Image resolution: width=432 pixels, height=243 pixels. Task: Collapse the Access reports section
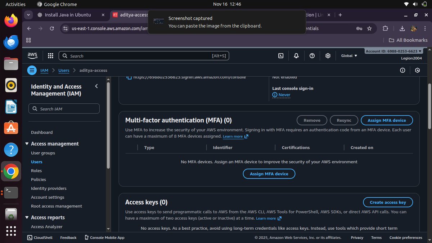click(x=27, y=217)
